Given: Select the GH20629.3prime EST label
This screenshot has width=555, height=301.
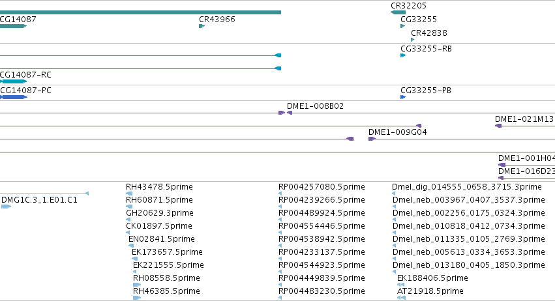Looking at the screenshot, I should point(160,213).
